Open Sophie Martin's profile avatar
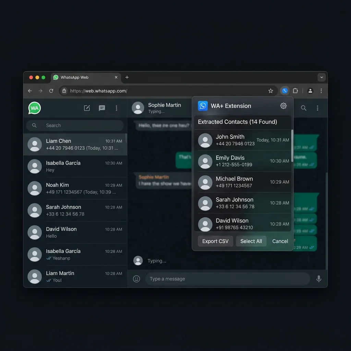 pos(138,108)
